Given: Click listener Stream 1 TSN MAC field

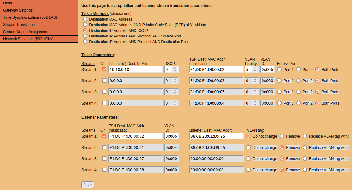Looking at the screenshot, I should point(135,136).
